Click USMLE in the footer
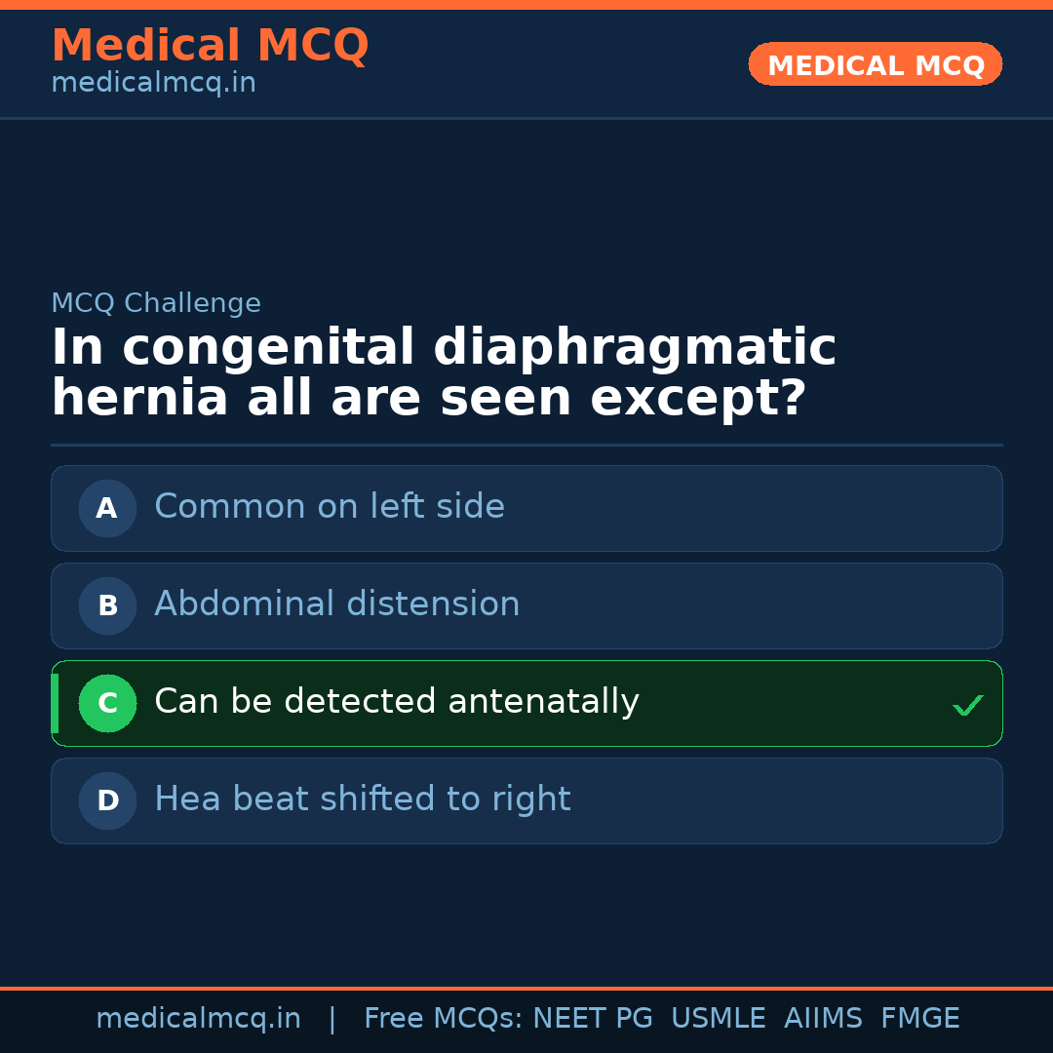 pyautogui.click(x=718, y=1019)
